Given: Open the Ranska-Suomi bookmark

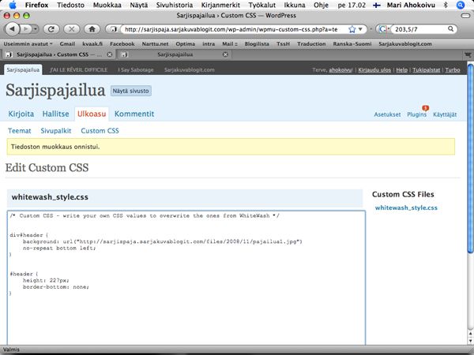Looking at the screenshot, I should coord(352,44).
